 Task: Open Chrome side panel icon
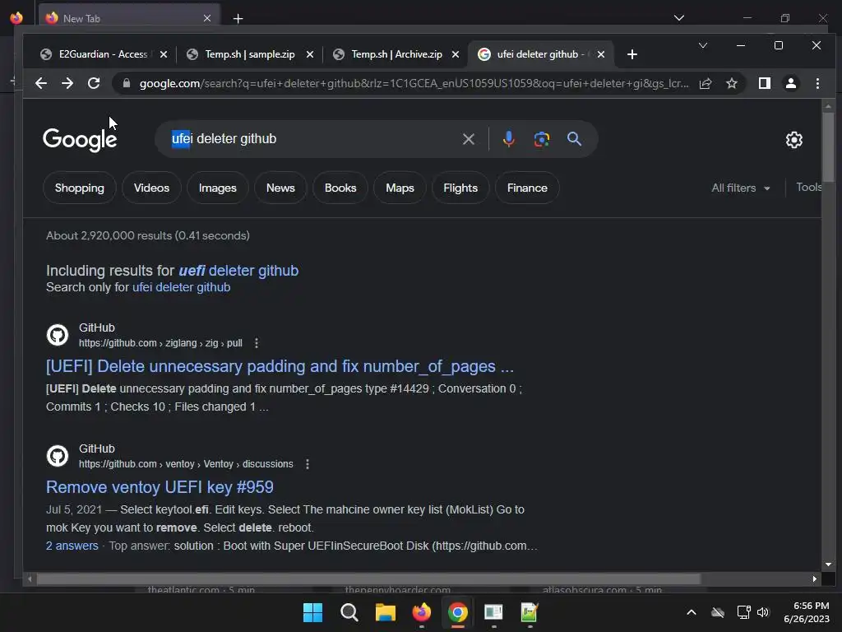point(764,83)
